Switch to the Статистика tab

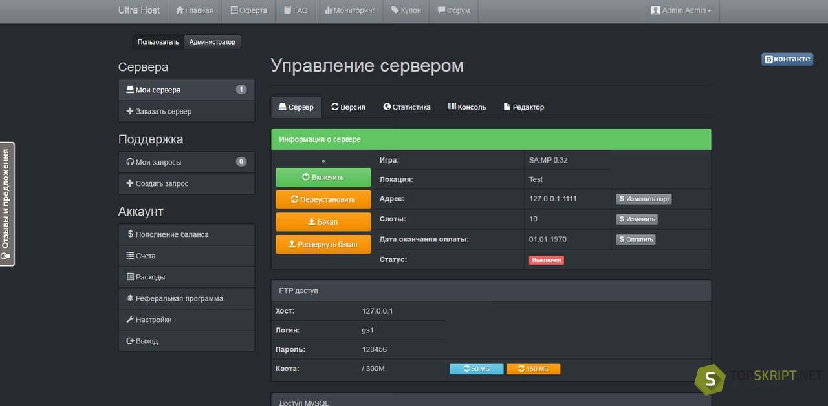[x=406, y=107]
